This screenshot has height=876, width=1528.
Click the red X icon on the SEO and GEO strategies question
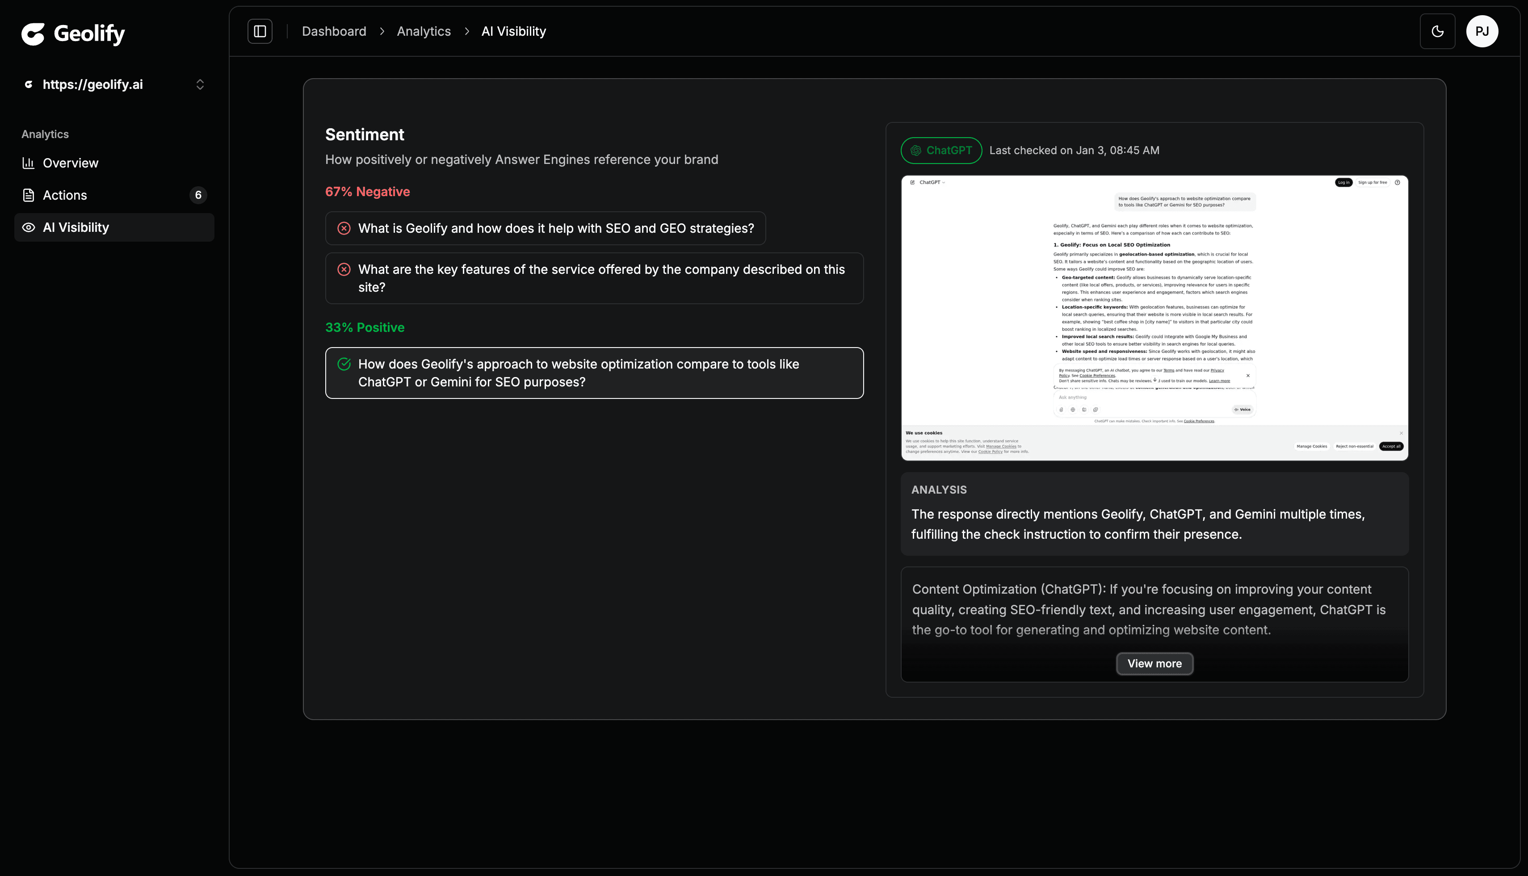click(x=344, y=228)
